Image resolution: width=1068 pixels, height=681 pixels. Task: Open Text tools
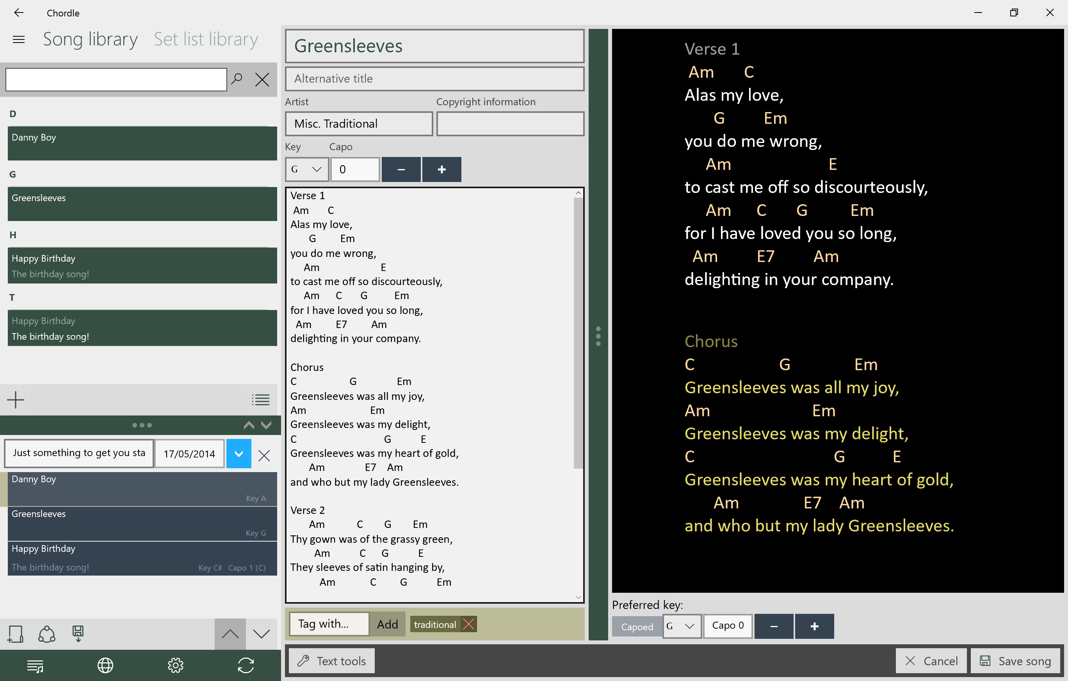click(x=331, y=661)
